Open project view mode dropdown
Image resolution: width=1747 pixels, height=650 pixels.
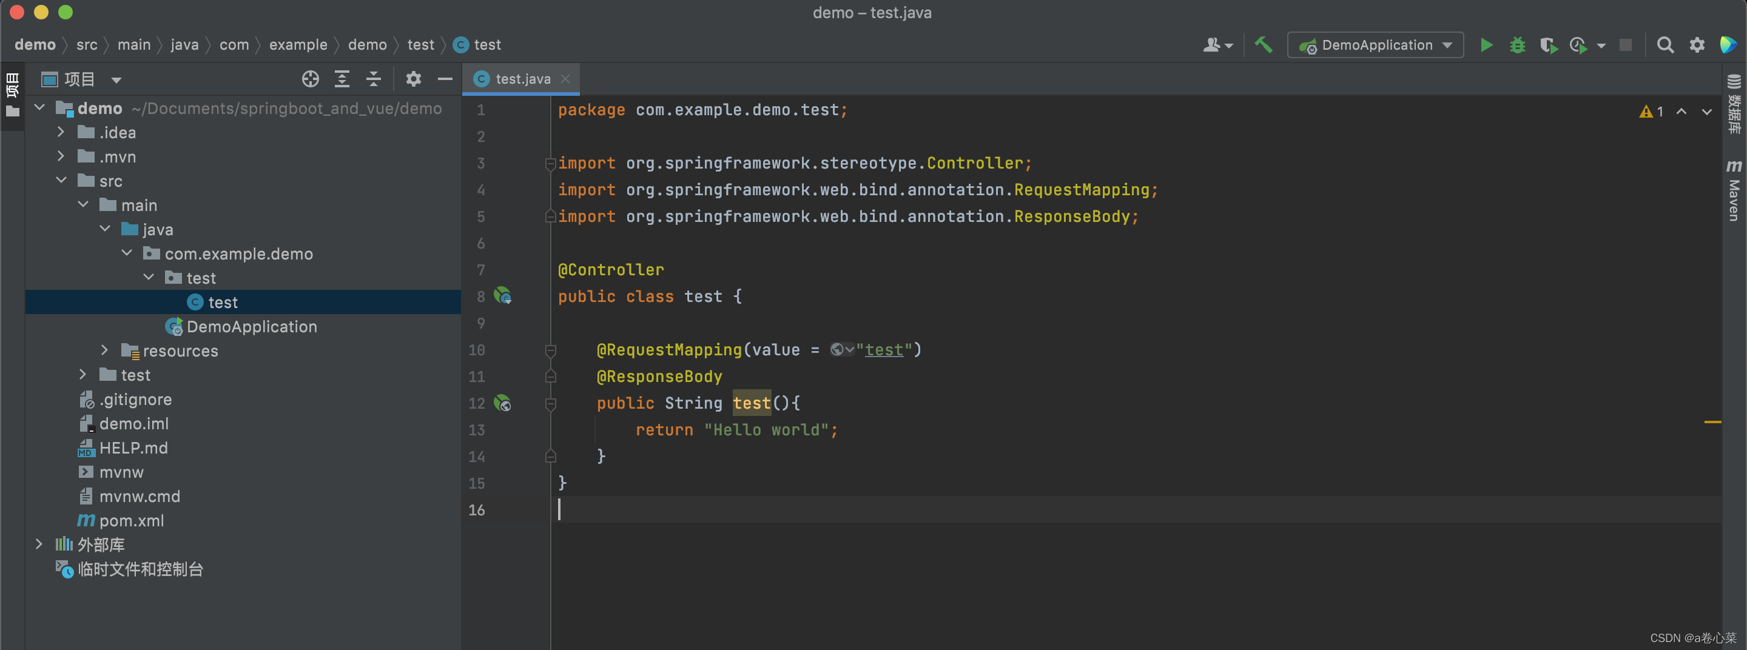pyautogui.click(x=82, y=80)
